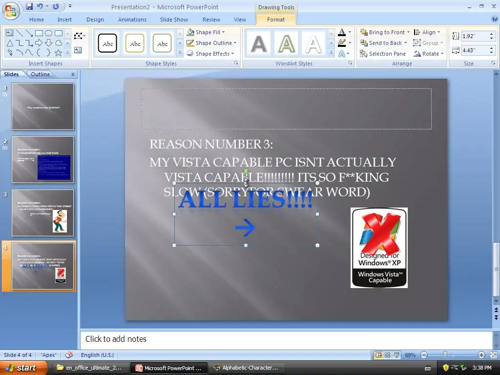Switch to the Animations ribbon tab
The height and width of the screenshot is (375, 500).
[132, 20]
